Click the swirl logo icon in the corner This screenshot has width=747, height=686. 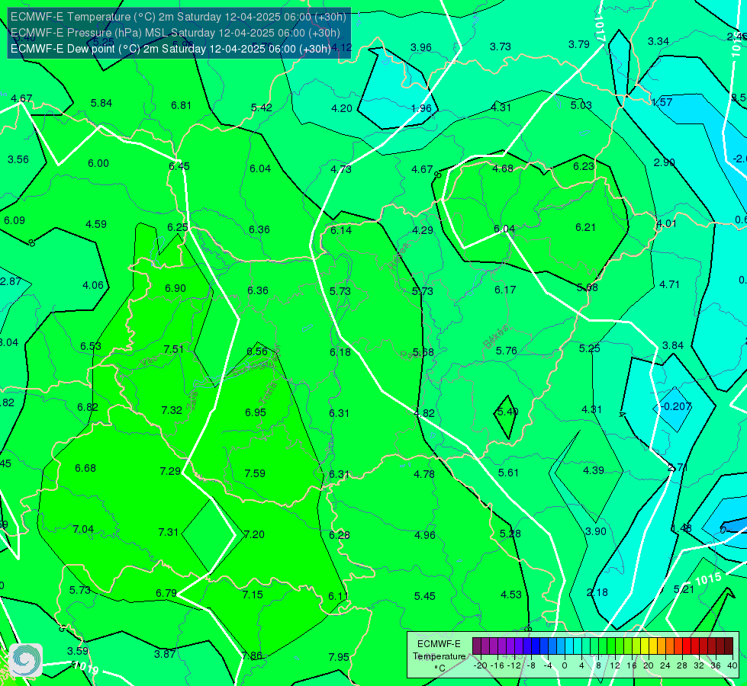(26, 660)
